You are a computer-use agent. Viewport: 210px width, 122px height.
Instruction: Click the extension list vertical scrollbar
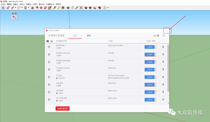point(168,68)
